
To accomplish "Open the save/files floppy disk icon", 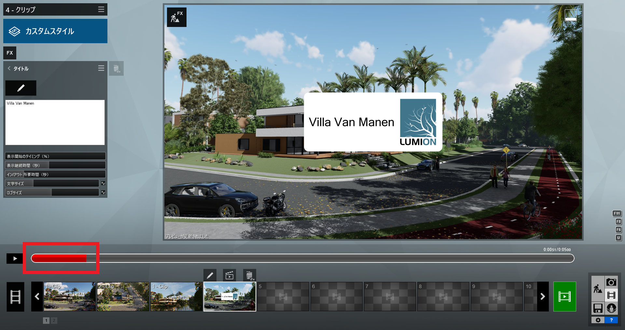I will tap(598, 308).
